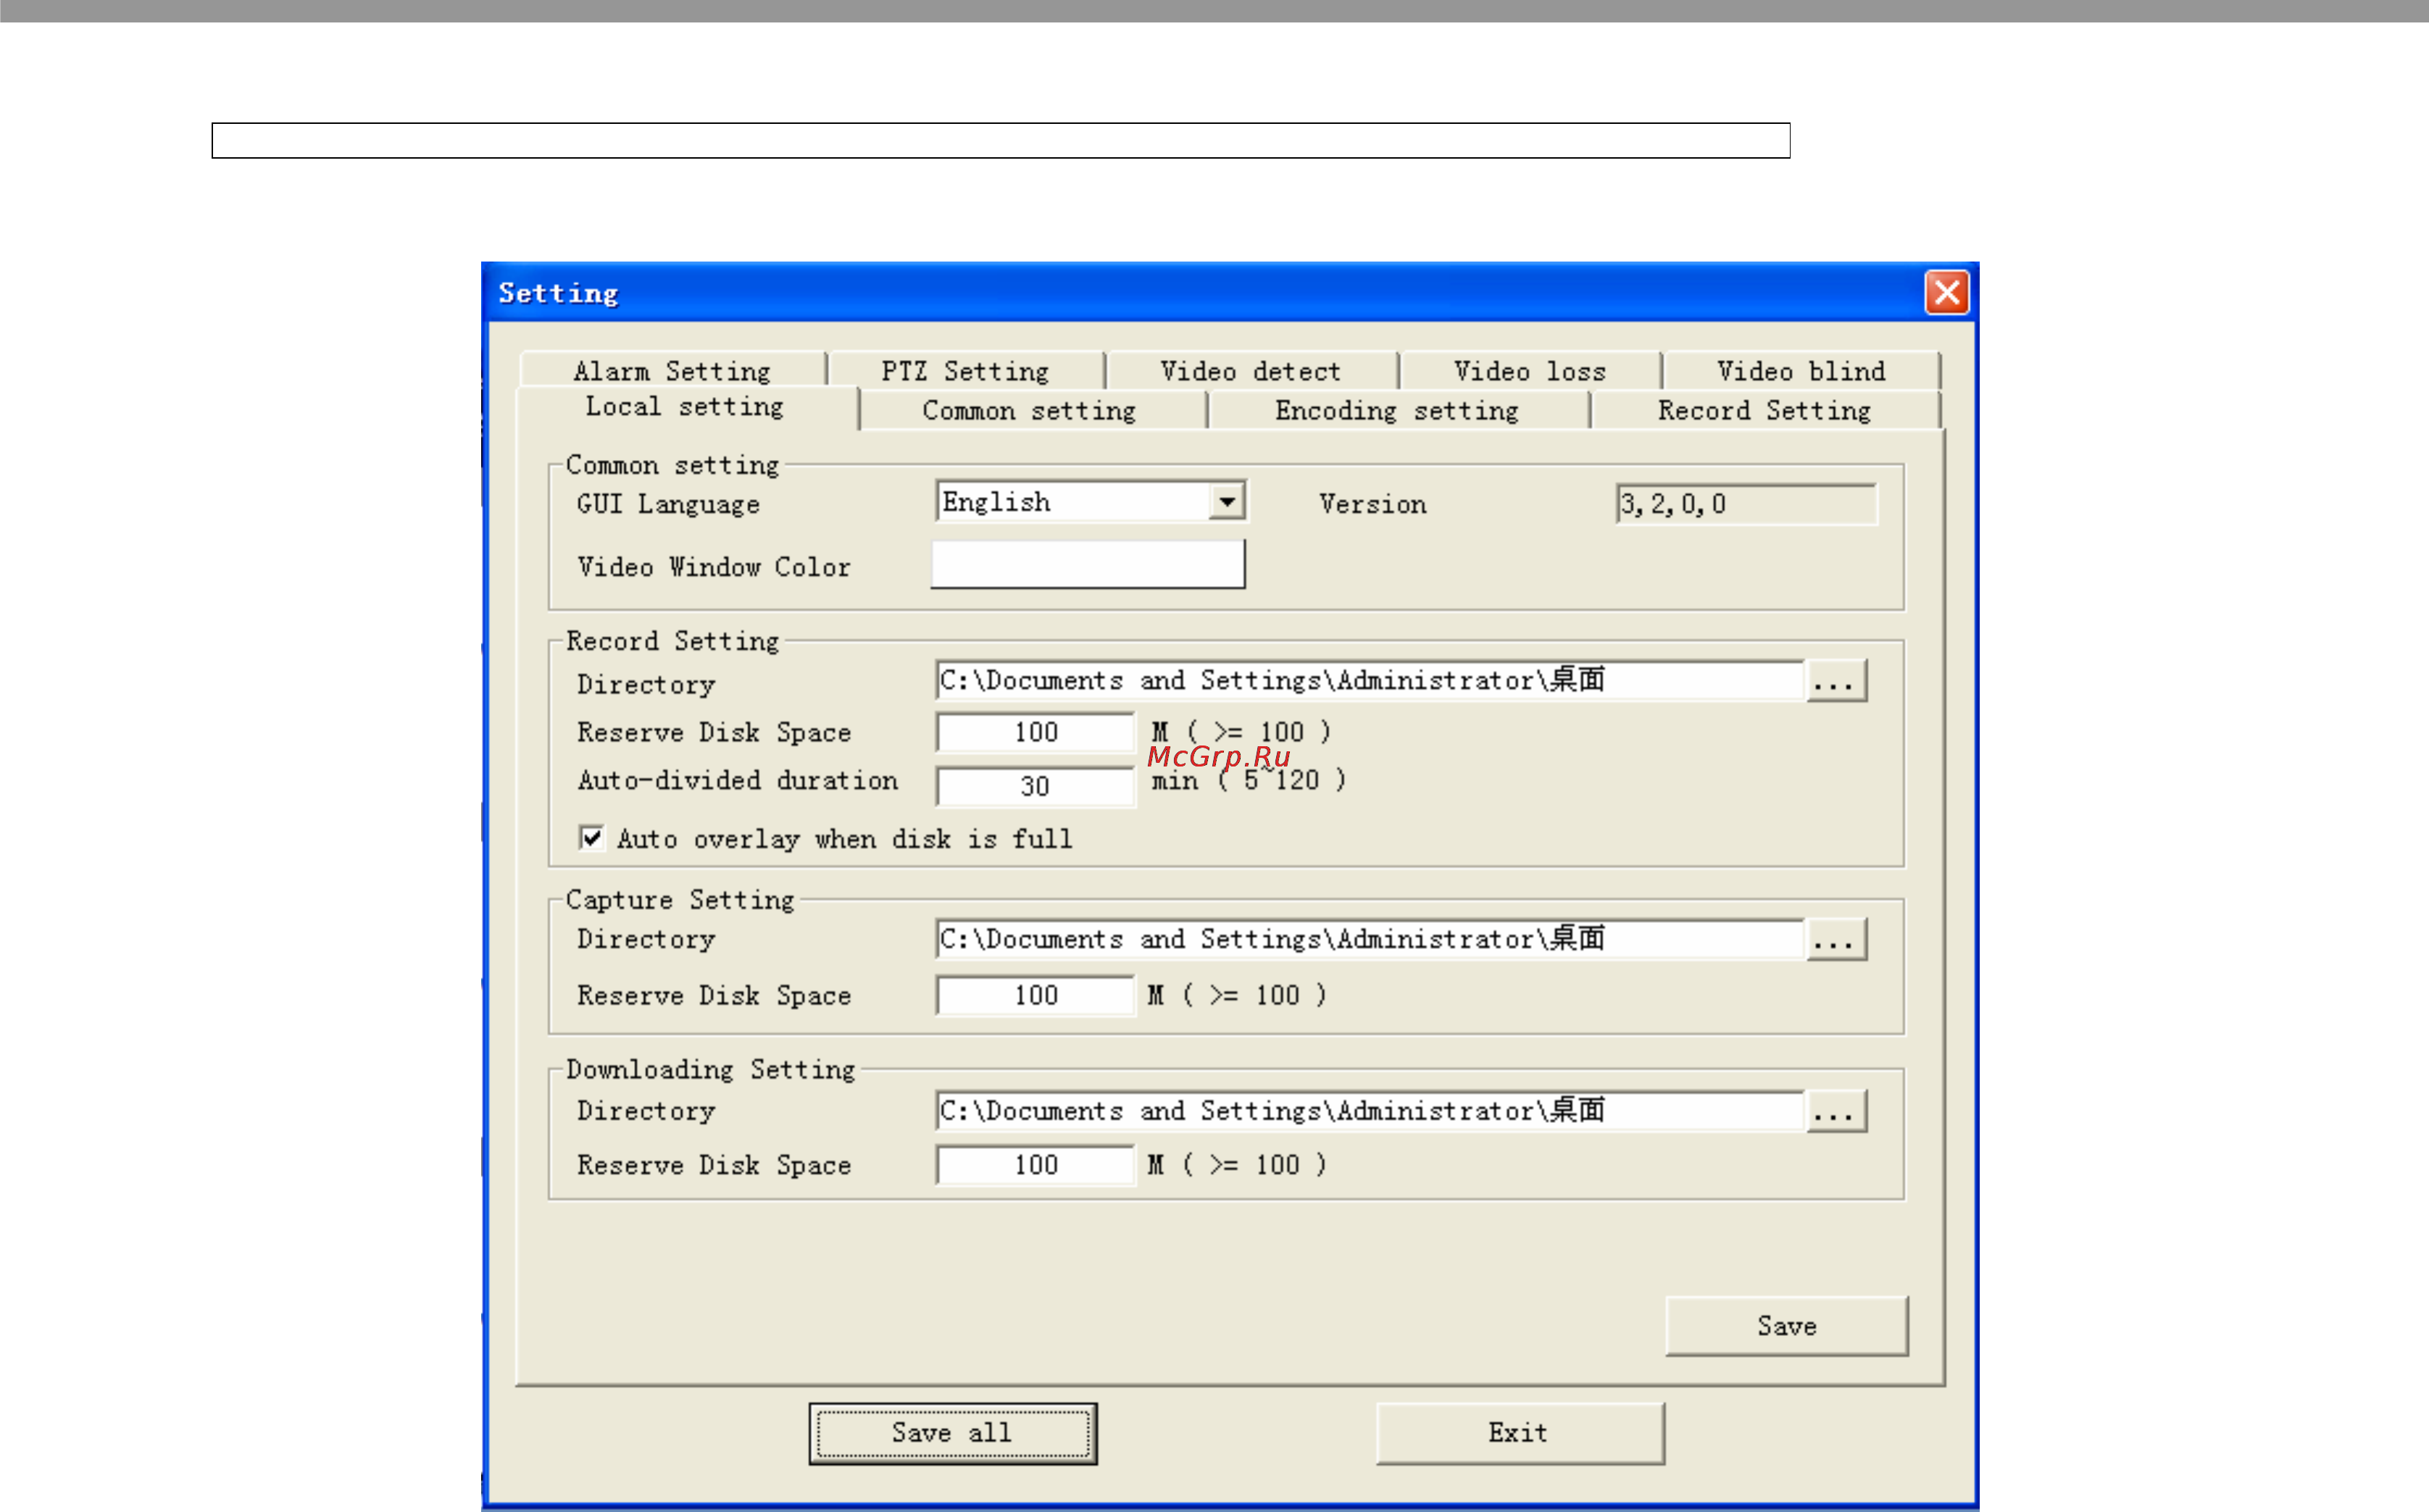
Task: Expand the GUI Language dropdown arrow
Action: [1227, 501]
